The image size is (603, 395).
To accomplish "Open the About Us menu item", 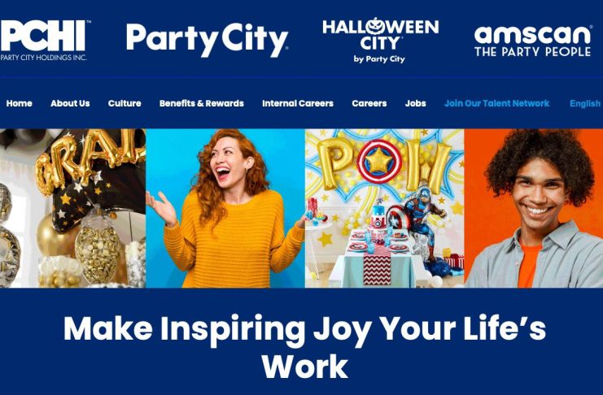I will [70, 103].
